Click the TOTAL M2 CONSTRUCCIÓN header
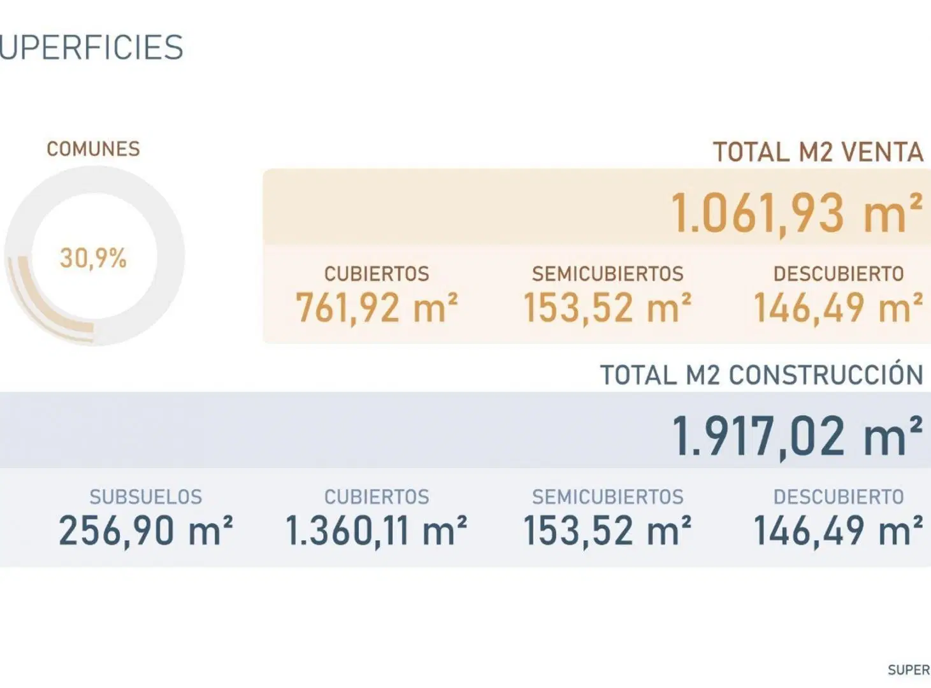The image size is (931, 688). tap(762, 375)
